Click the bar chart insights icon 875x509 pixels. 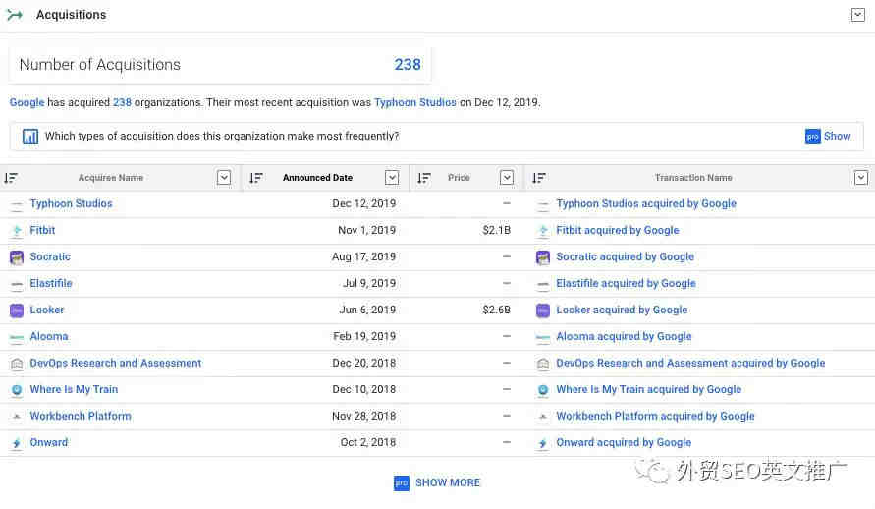pos(30,137)
